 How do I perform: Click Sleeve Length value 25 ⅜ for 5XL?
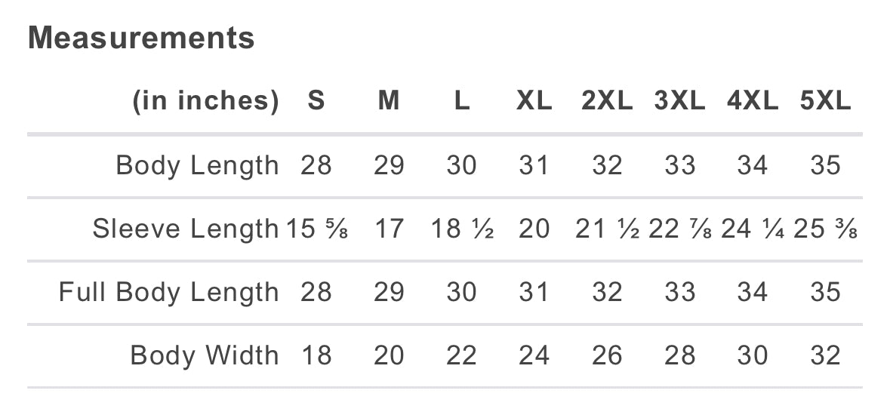point(825,229)
